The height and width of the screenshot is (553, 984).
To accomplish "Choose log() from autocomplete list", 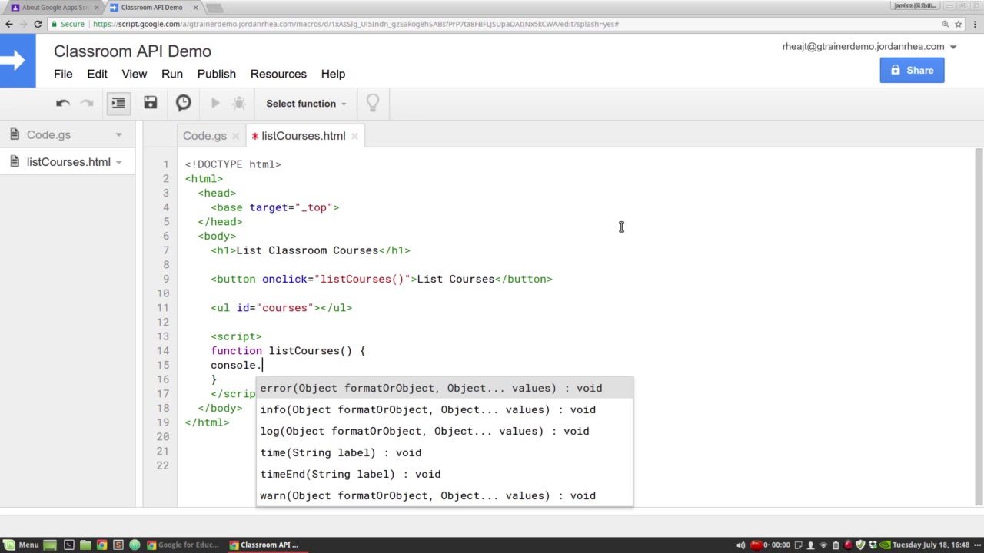I will (x=444, y=431).
